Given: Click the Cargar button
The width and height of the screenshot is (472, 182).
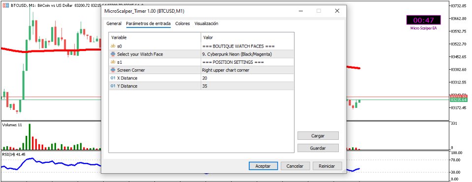Looking at the screenshot, I should (318, 136).
